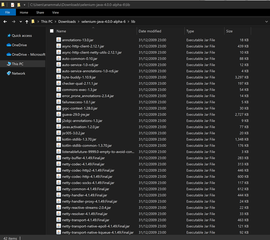The height and width of the screenshot is (240, 270).
Task: Click the commons-exec-1.3.jar file icon
Action: 59,89
